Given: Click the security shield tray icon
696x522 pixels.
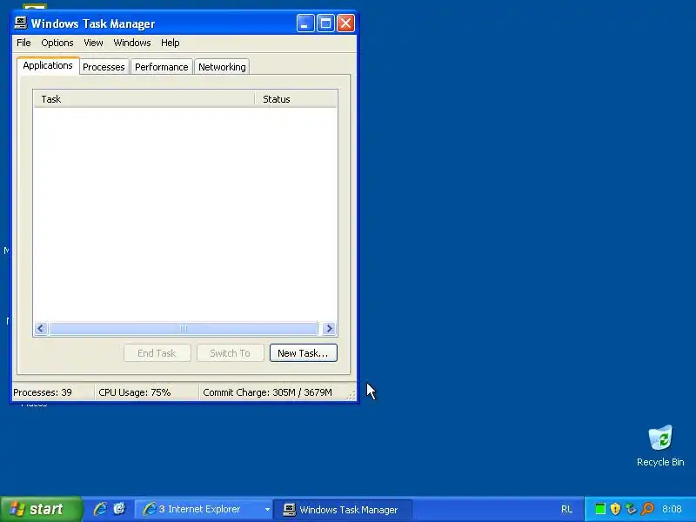Looking at the screenshot, I should 615,509.
